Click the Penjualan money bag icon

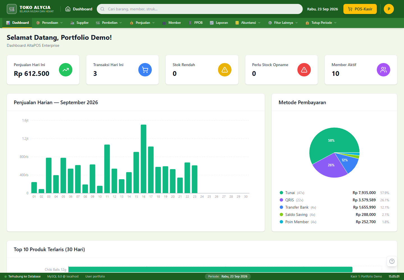coord(132,23)
